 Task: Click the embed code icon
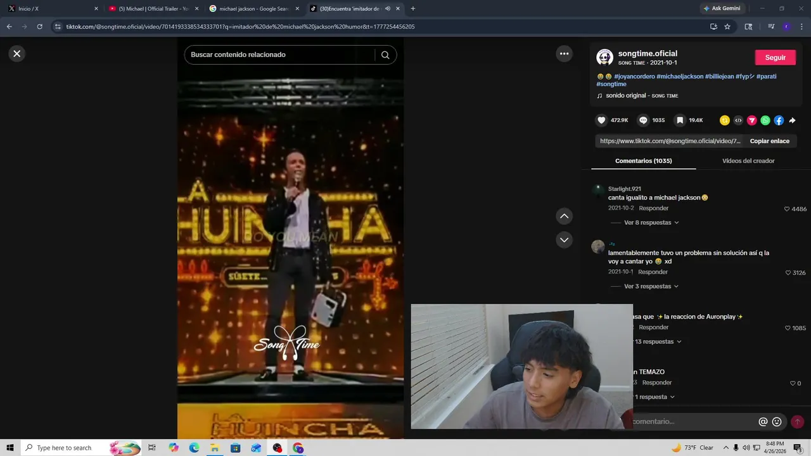click(x=738, y=120)
